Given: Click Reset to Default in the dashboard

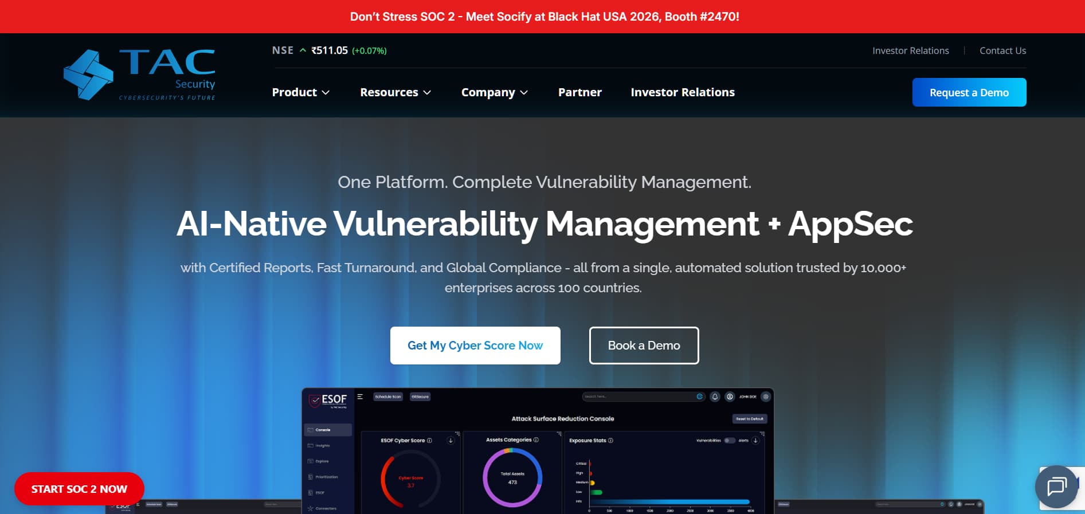Looking at the screenshot, I should [x=750, y=419].
